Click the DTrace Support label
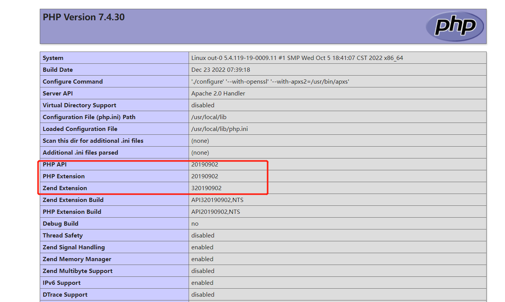 tap(65, 295)
